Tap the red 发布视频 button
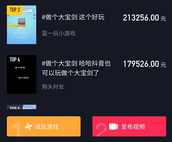This screenshot has width=172, height=142. 129,126
